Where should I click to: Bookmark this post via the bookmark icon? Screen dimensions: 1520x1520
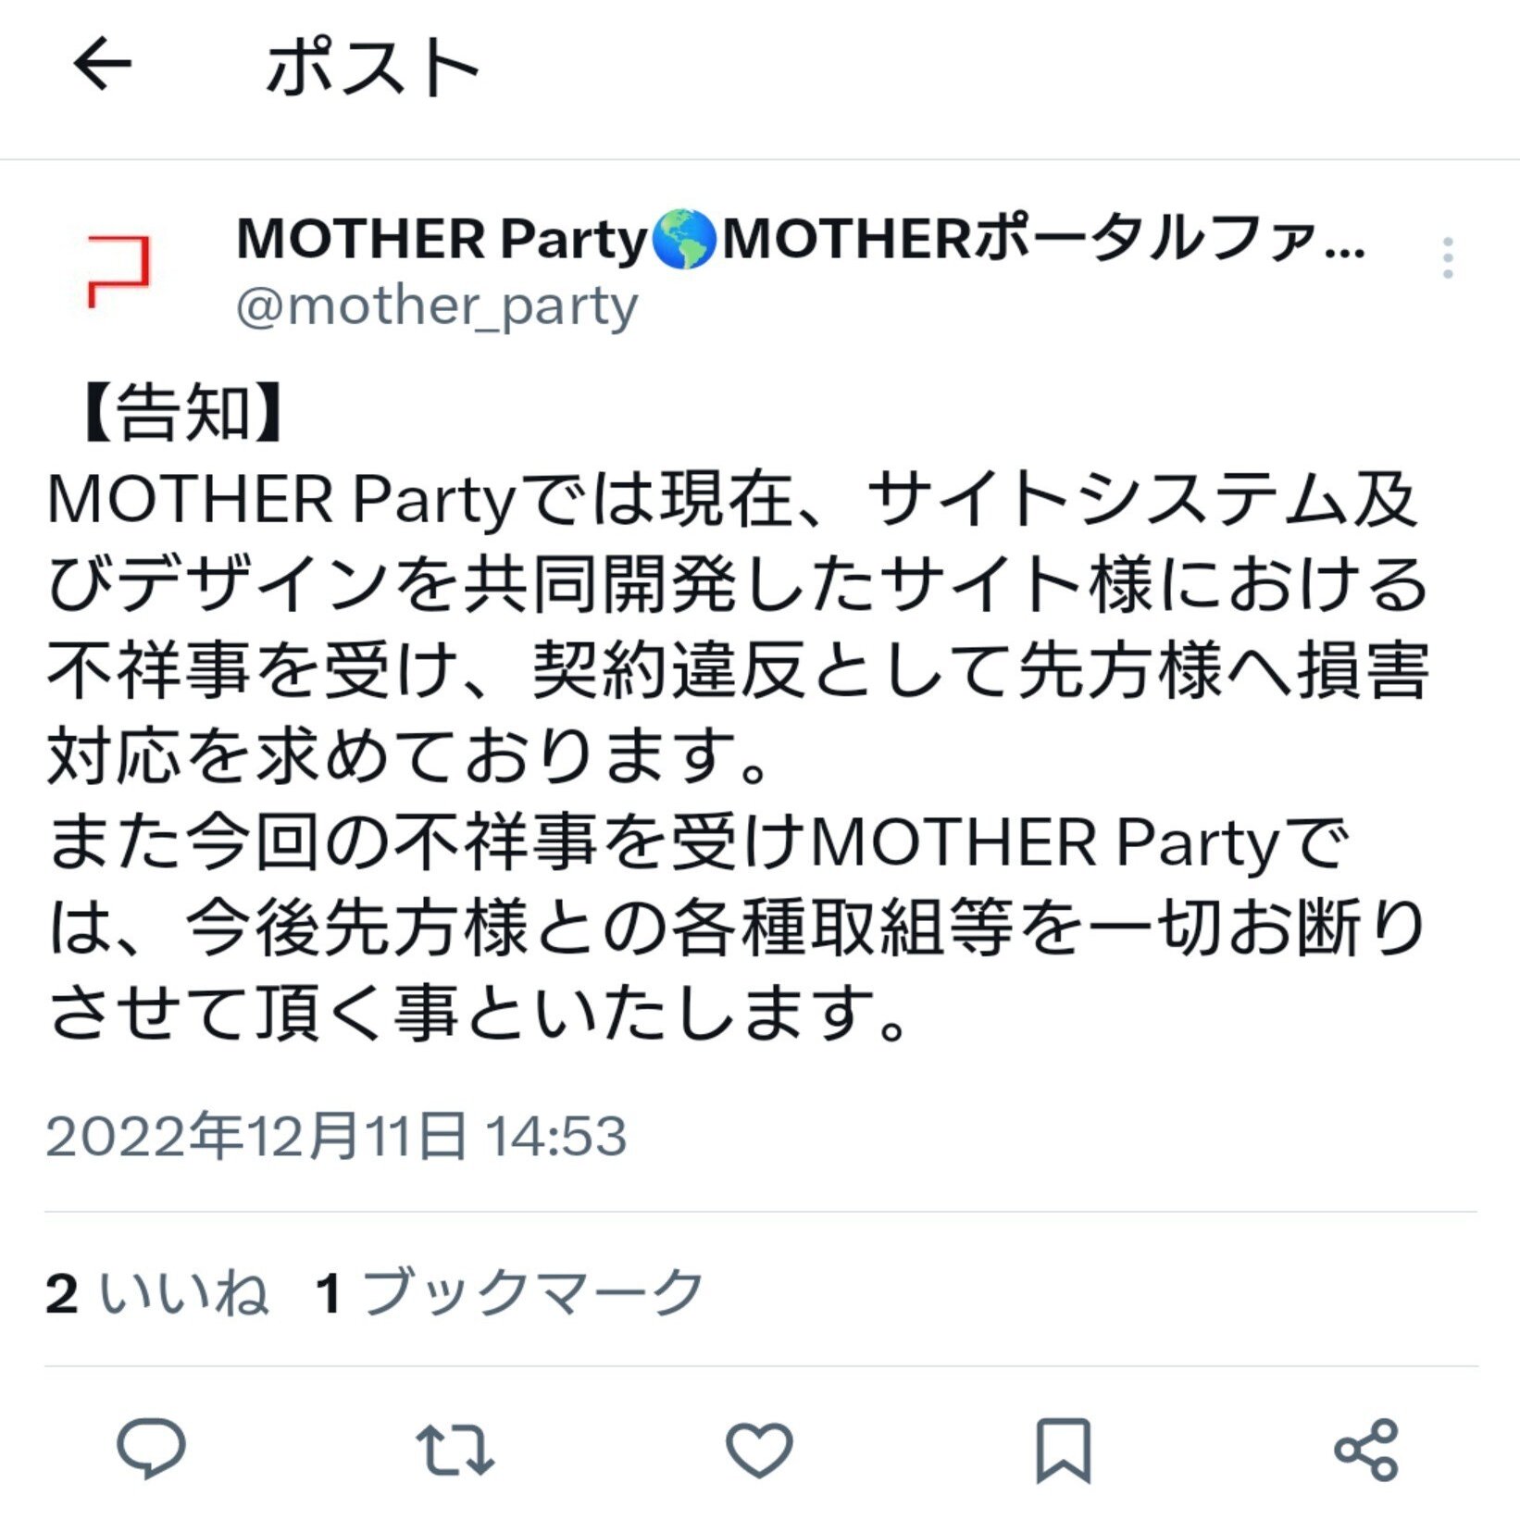click(x=1063, y=1449)
